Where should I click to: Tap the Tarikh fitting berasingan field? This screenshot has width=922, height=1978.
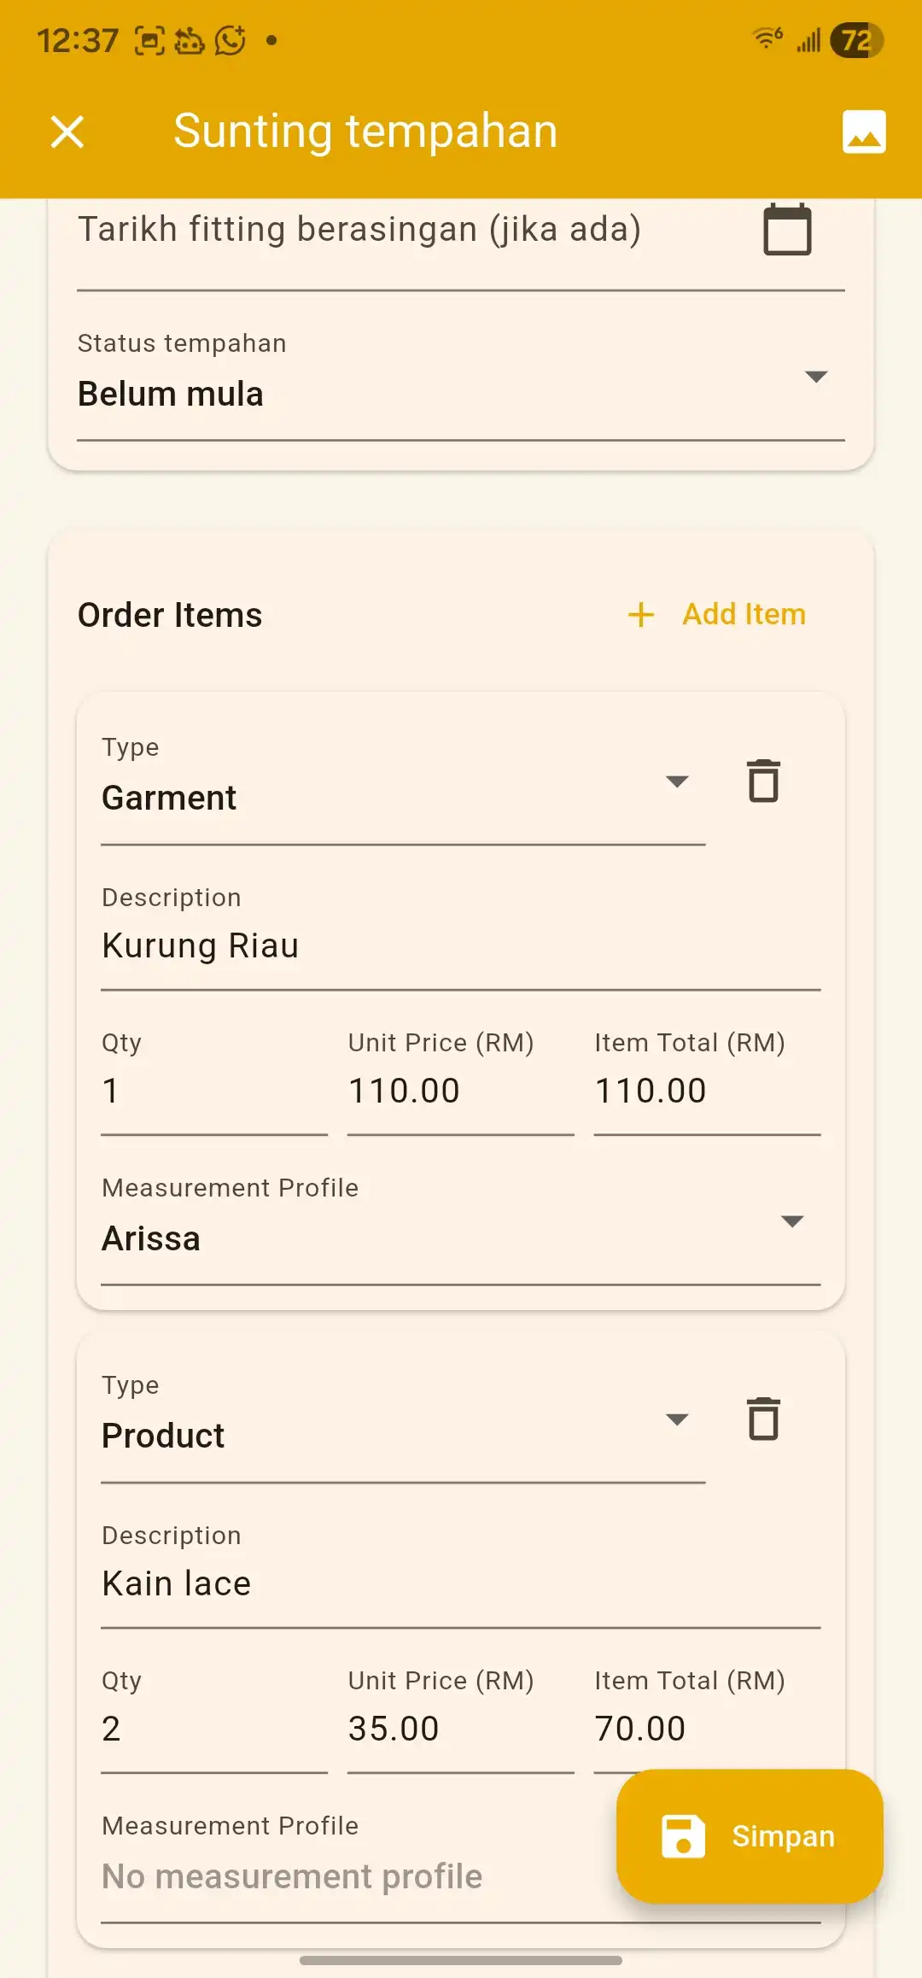pyautogui.click(x=410, y=230)
